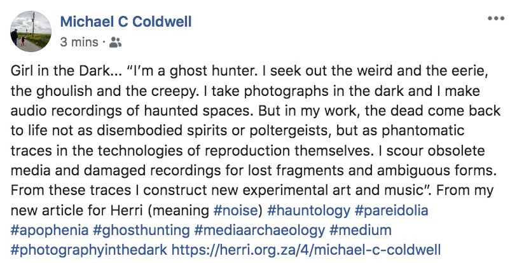Click the friends audience icon

click(x=114, y=43)
